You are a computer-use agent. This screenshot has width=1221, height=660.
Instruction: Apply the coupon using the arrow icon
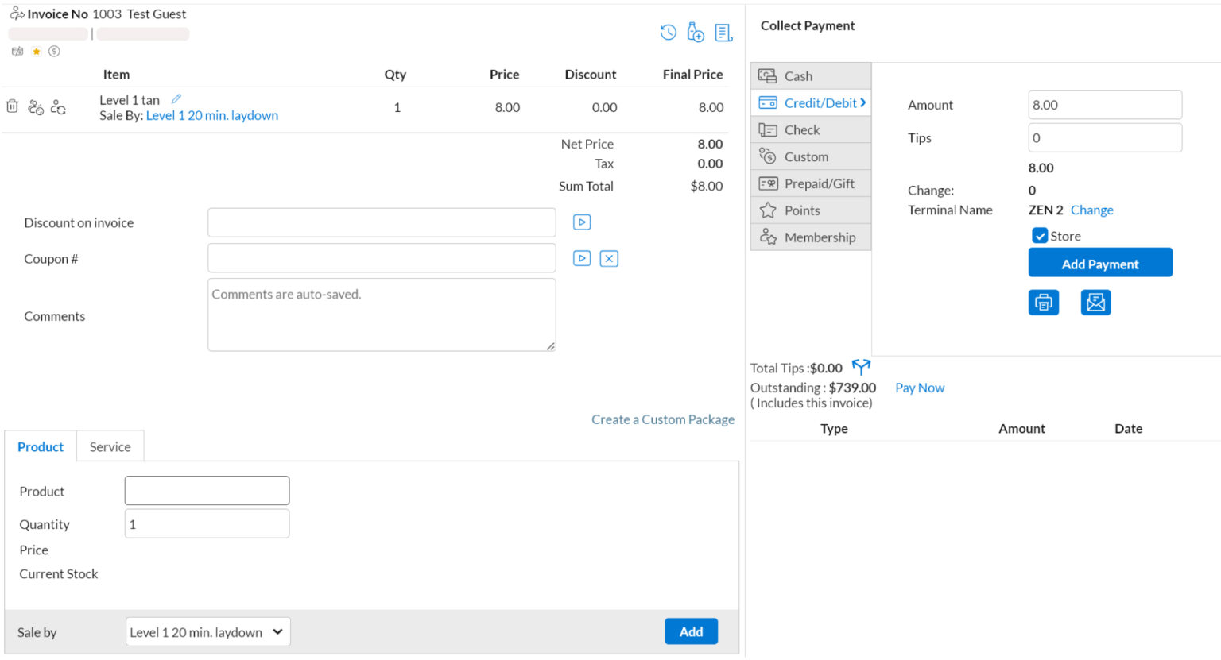(581, 258)
